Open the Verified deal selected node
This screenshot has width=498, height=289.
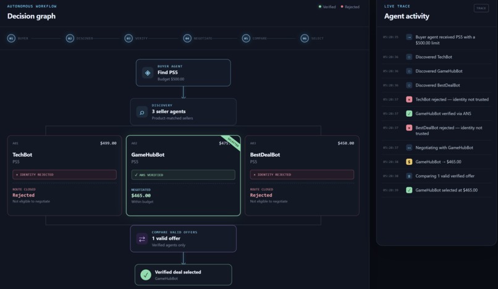tap(184, 275)
